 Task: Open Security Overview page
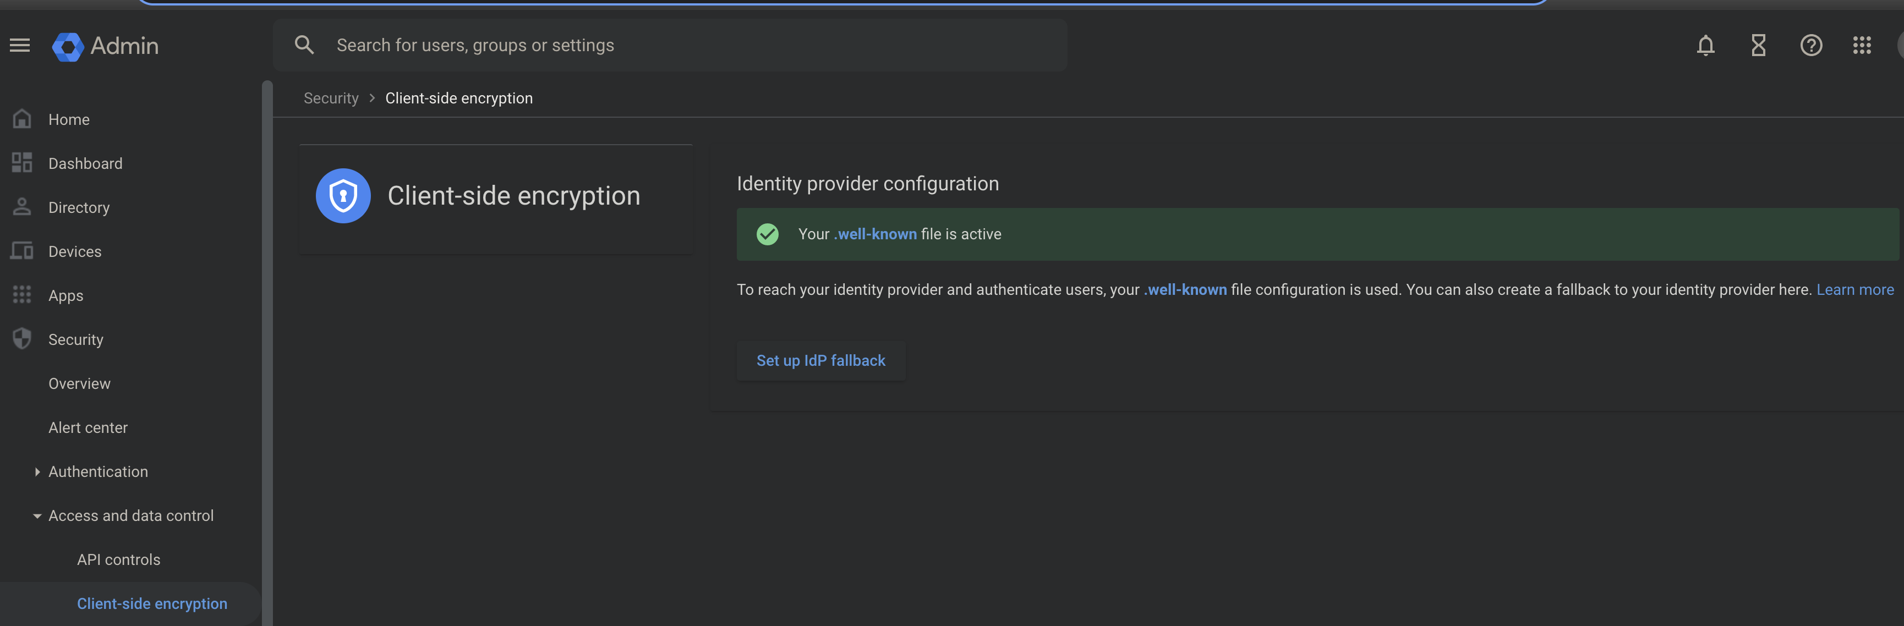point(79,383)
